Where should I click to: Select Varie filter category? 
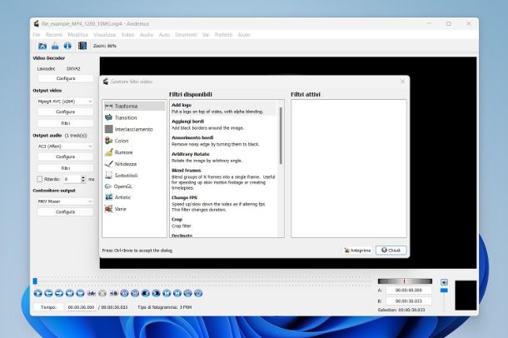coord(134,209)
